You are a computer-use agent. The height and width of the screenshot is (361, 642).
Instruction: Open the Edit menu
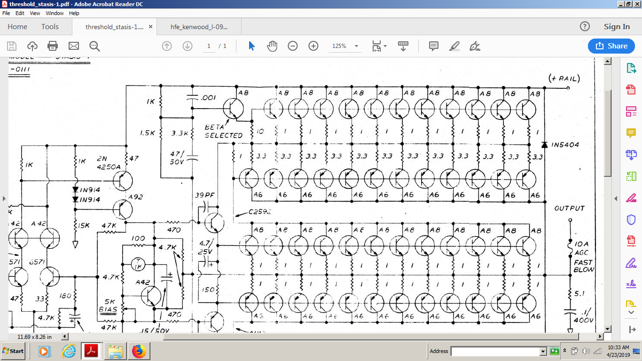click(20, 13)
